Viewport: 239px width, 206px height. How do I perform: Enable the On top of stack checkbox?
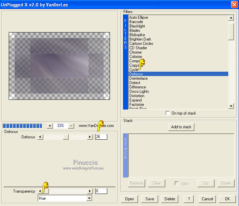click(168, 113)
